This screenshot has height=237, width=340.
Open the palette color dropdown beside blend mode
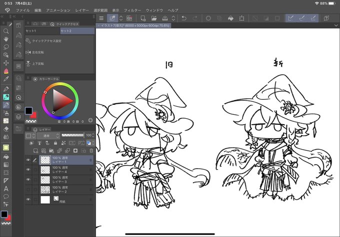[x=30, y=136]
